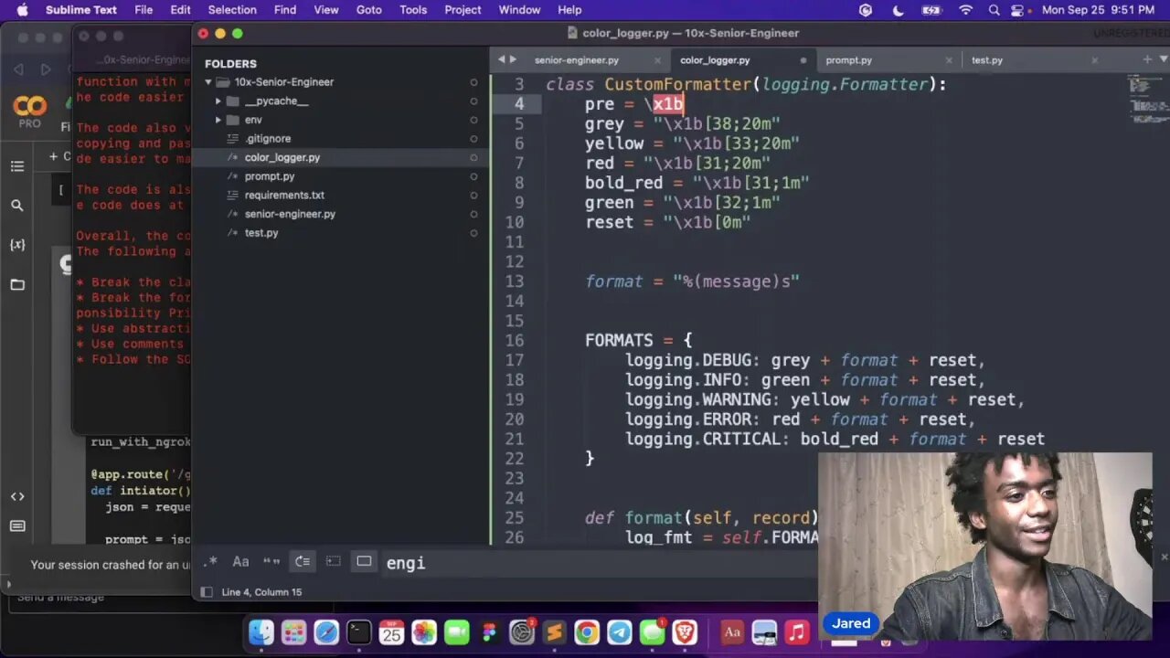Close the prompt.py tab
The width and height of the screenshot is (1170, 658).
[949, 60]
